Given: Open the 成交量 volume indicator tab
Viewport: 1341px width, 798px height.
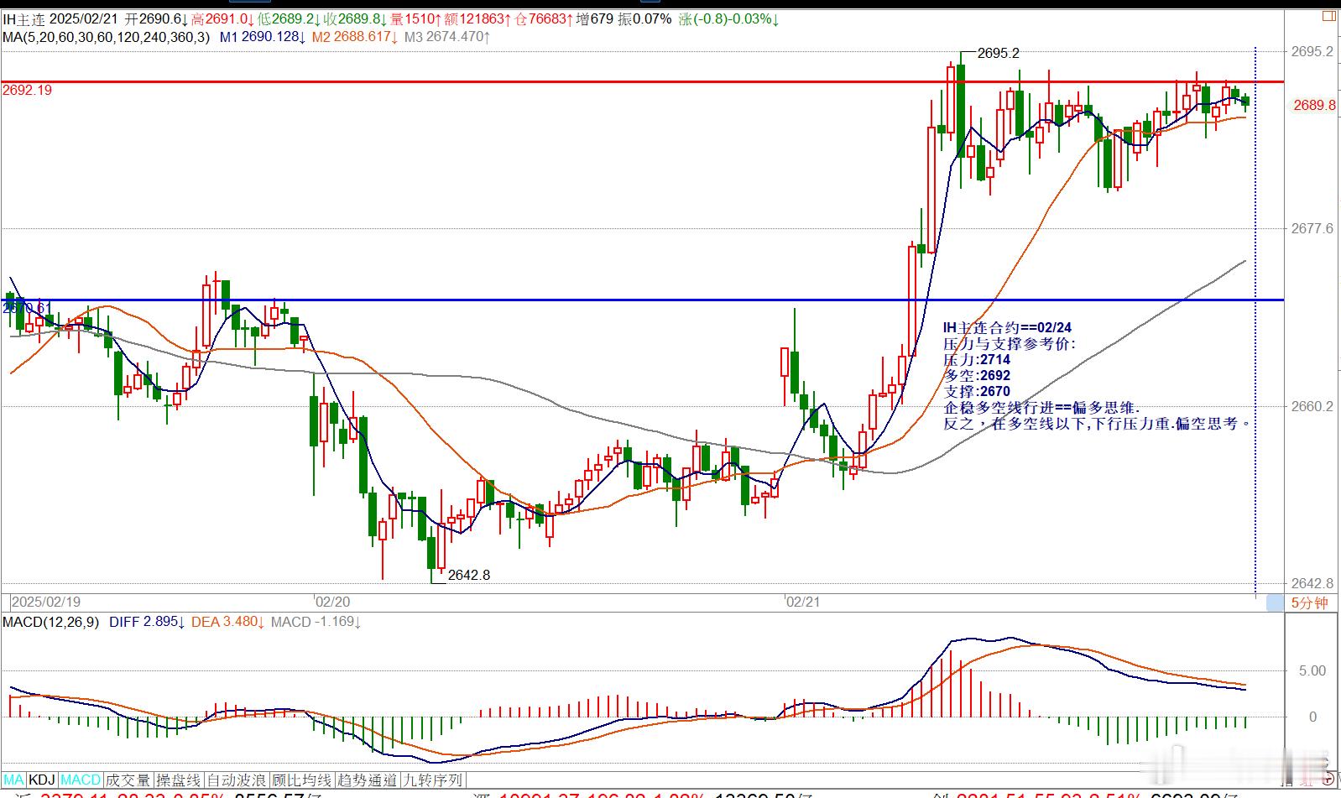Looking at the screenshot, I should point(128,780).
